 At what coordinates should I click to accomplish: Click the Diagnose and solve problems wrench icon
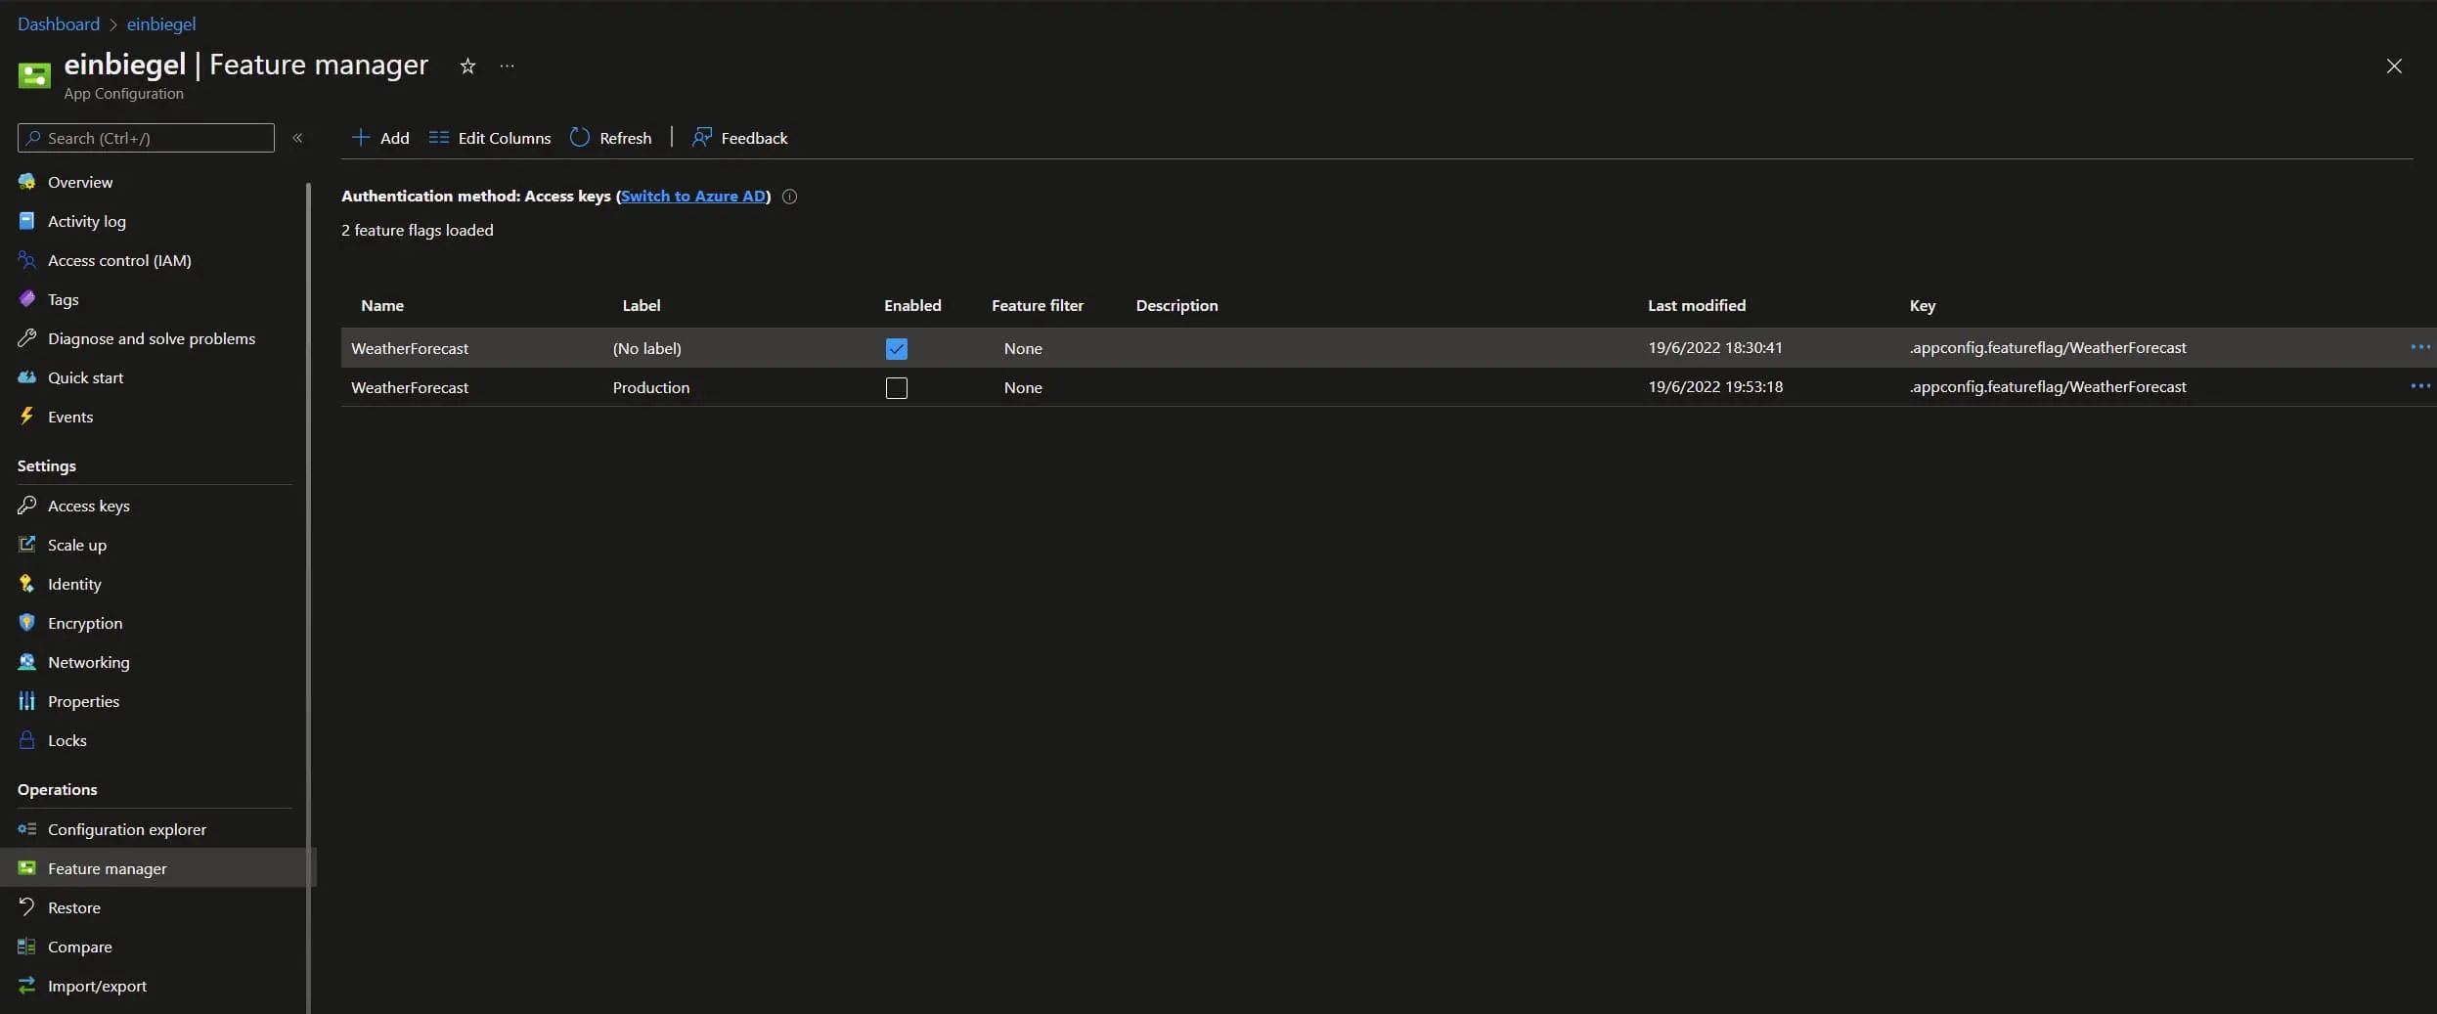[26, 338]
